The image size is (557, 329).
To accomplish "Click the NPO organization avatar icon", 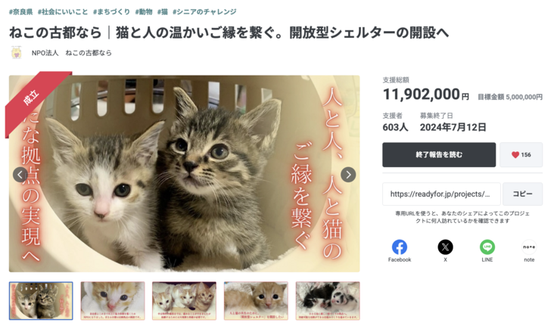I will pos(16,53).
